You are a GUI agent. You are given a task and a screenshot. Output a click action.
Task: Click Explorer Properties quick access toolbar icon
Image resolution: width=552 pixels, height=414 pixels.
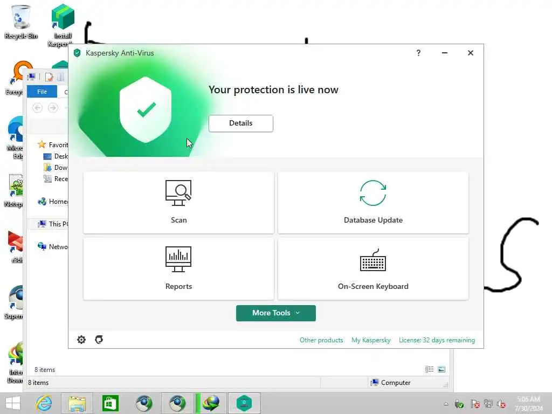pyautogui.click(x=49, y=77)
